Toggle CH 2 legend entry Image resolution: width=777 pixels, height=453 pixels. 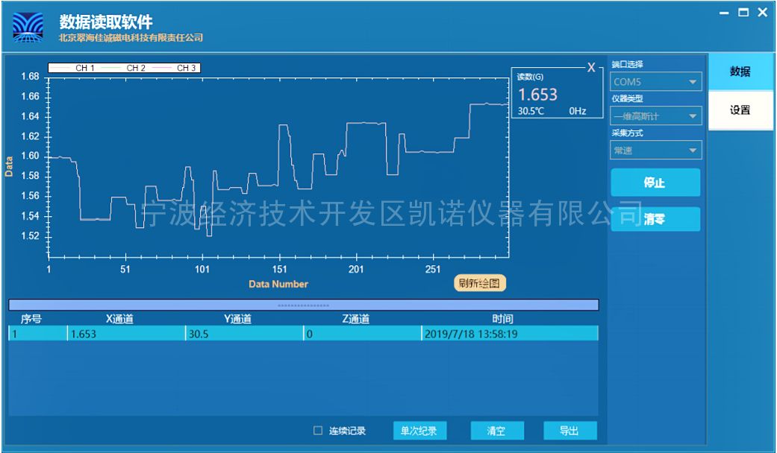point(125,69)
